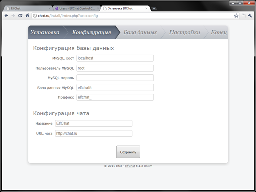Switch to Users - ElfChat Control tab
Image resolution: width=256 pixels, height=192 pixels.
[x=77, y=8]
